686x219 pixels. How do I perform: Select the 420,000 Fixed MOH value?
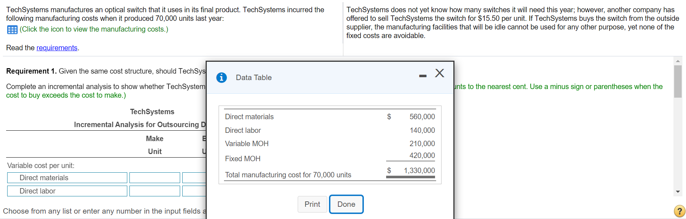tap(422, 155)
